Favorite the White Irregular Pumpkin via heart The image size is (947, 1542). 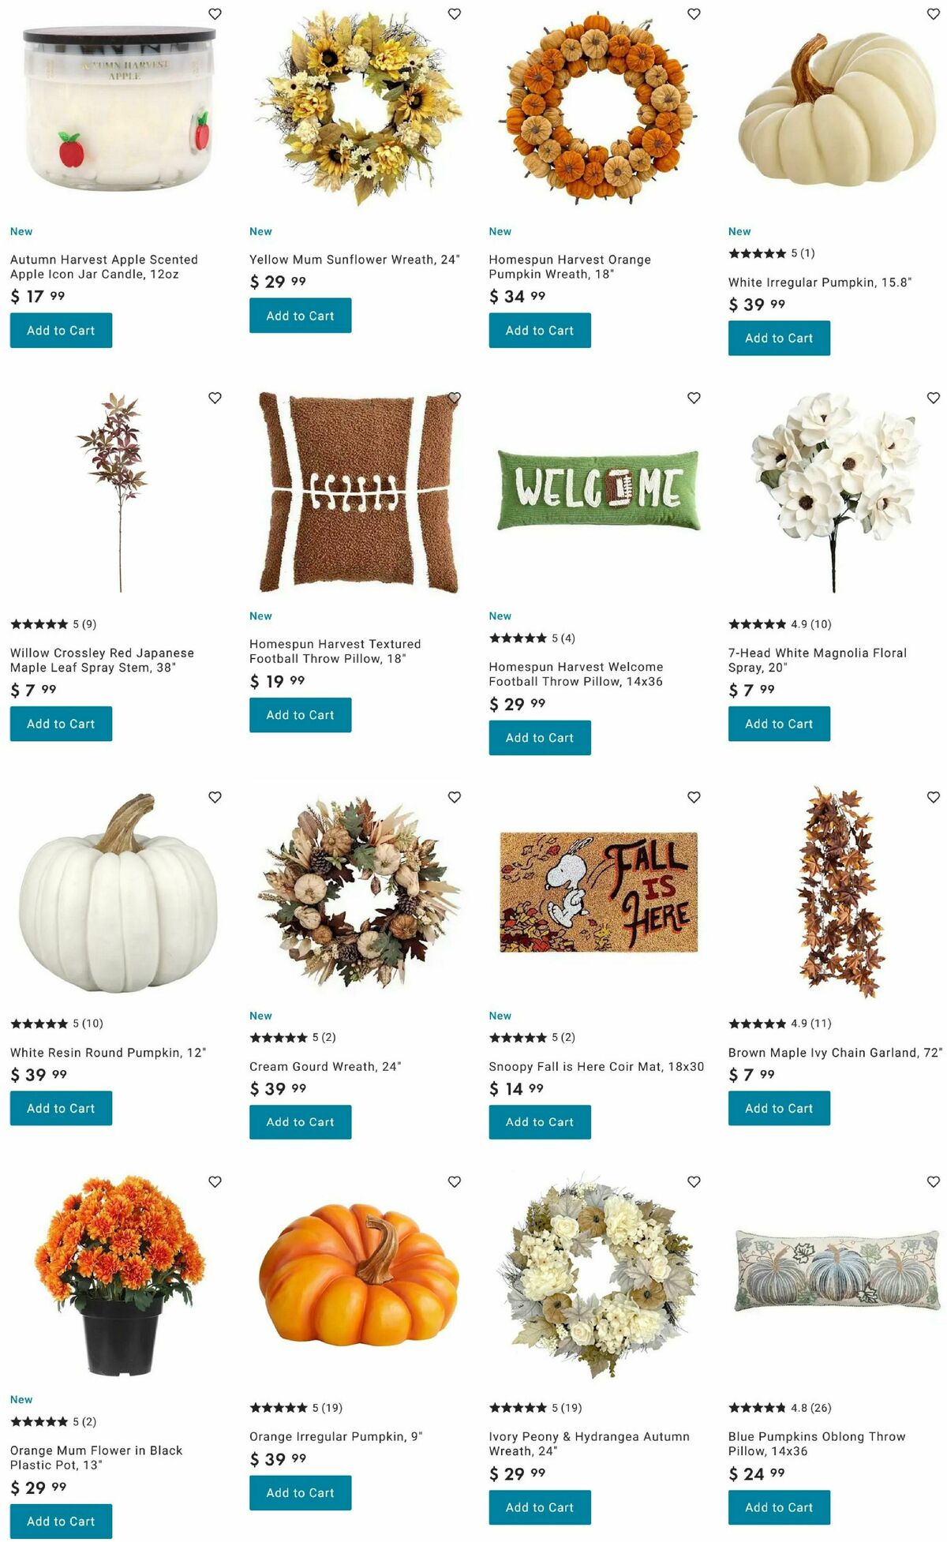click(934, 14)
